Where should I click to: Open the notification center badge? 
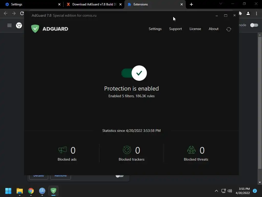(255, 191)
